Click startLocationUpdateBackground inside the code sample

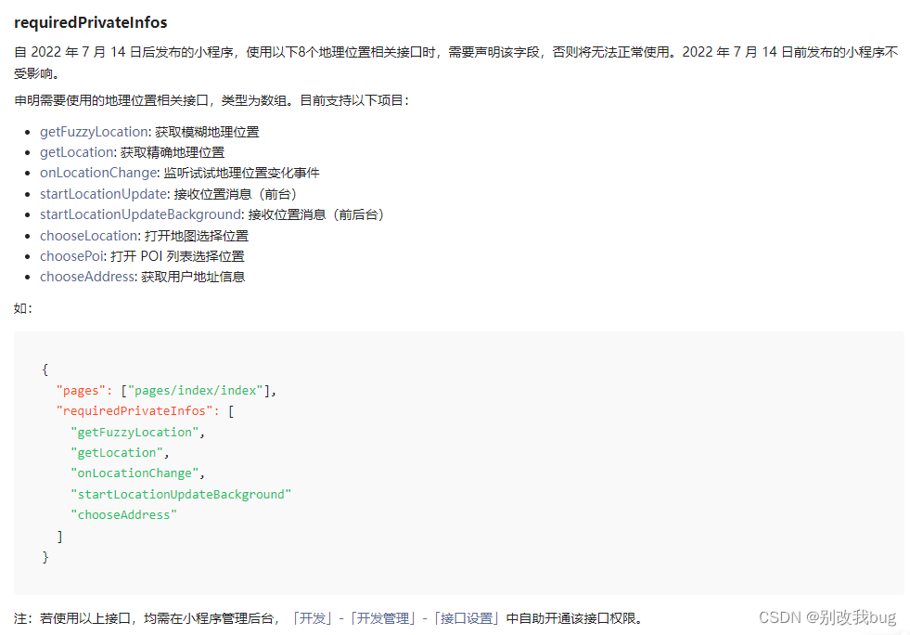[181, 494]
